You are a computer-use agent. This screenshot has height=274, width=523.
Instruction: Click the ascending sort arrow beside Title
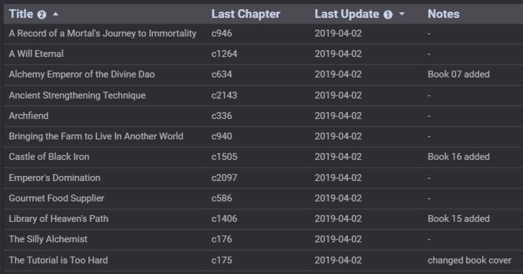[56, 14]
